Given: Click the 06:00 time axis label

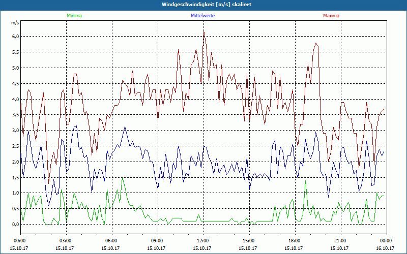Looking at the screenshot, I should 111,241.
